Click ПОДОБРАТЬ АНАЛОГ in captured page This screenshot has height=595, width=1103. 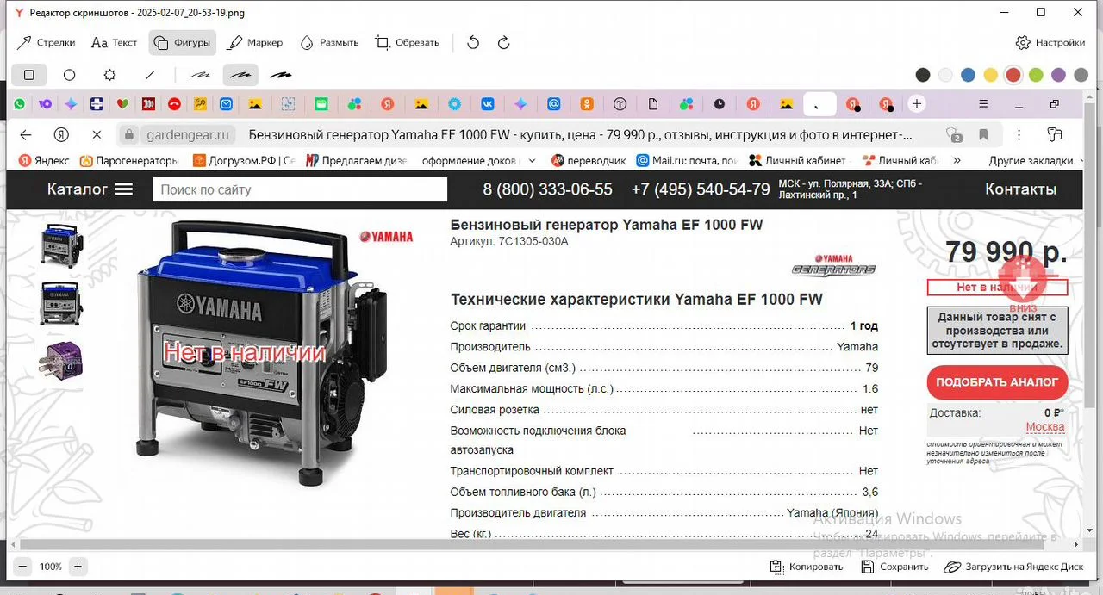point(997,382)
